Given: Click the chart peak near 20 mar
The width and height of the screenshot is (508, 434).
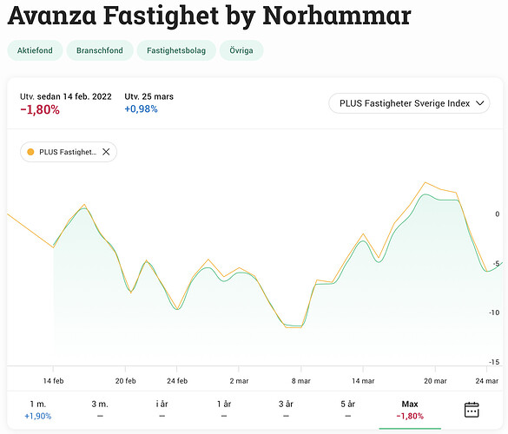Looking at the screenshot, I should pyautogui.click(x=425, y=194).
